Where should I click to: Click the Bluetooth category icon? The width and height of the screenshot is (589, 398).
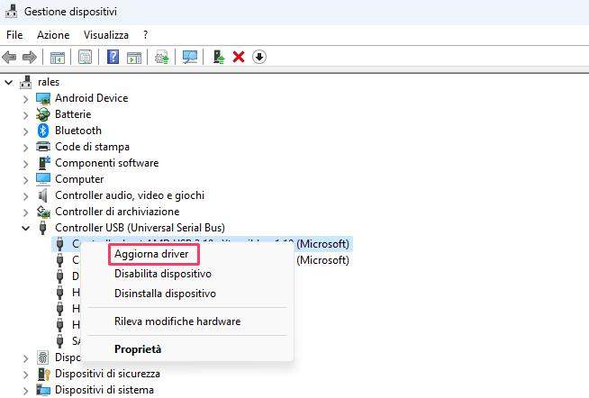[x=43, y=131]
